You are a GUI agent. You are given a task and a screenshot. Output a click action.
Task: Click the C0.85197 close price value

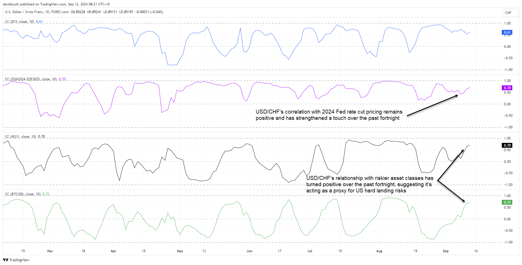pos(126,12)
